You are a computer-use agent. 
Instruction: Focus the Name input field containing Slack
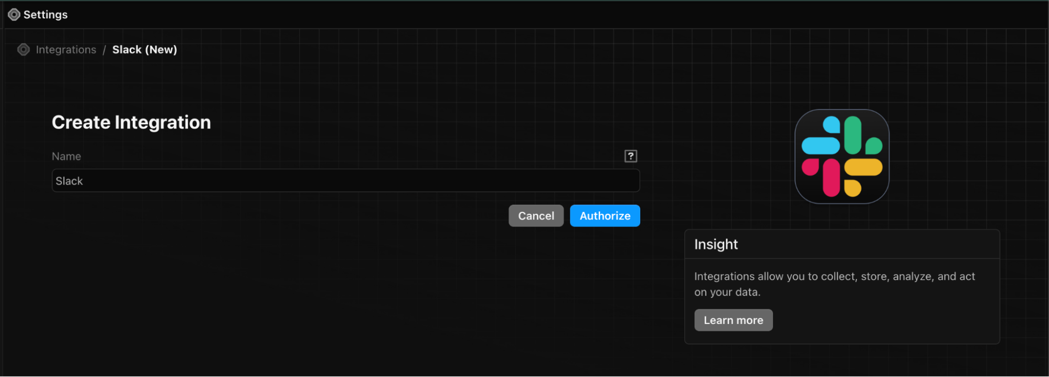pyautogui.click(x=346, y=180)
